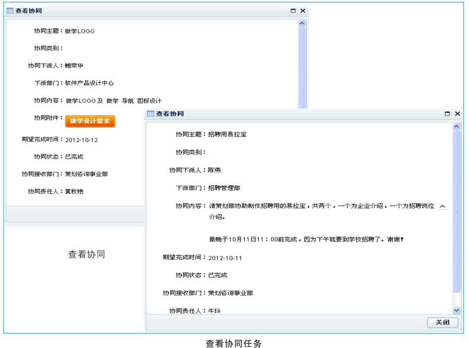Click the grid icon in the 招聘用易拉宝 window title bar
Image resolution: width=469 pixels, height=348 pixels.
(x=151, y=114)
